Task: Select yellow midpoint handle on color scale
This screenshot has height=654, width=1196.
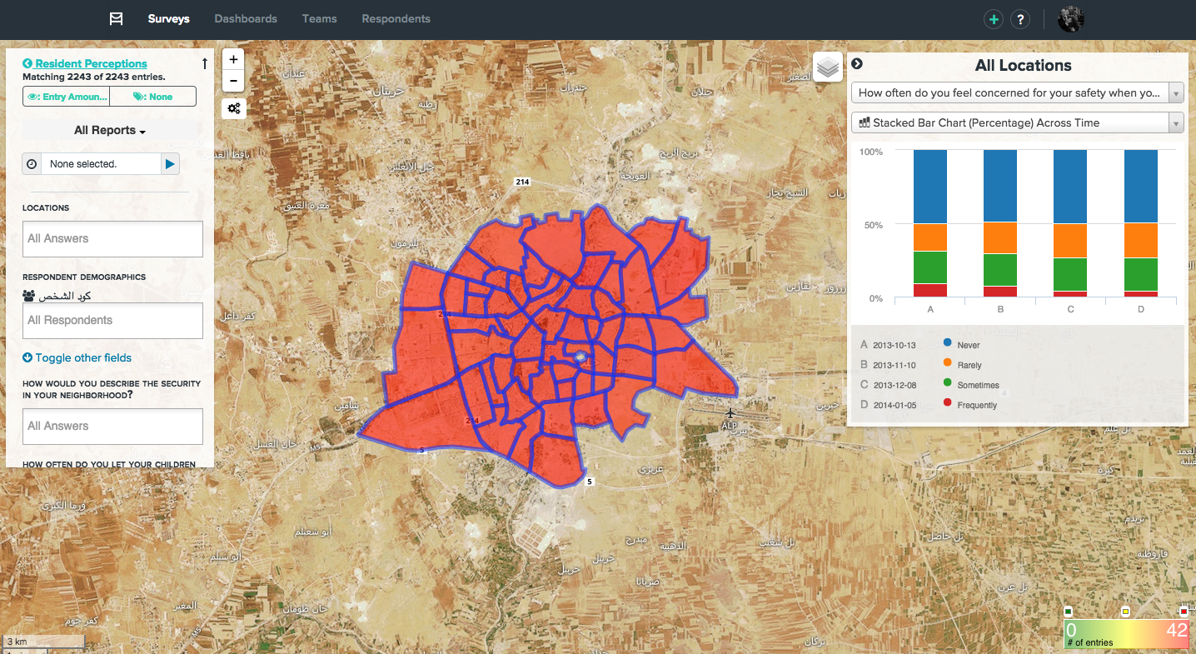Action: [1125, 612]
